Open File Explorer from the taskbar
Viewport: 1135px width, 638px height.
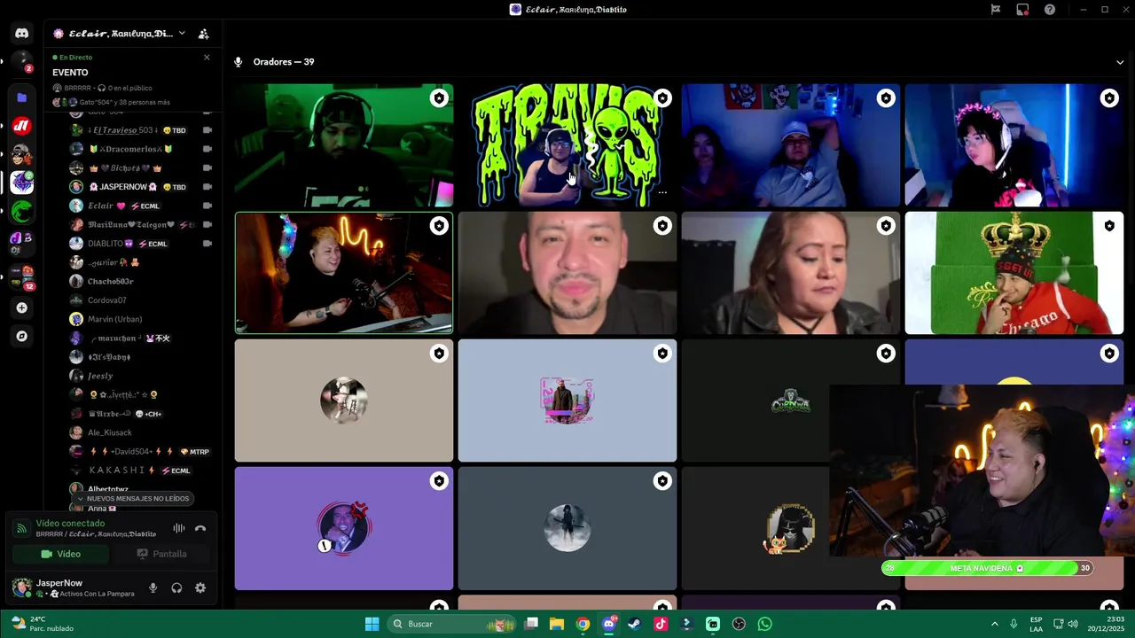coord(557,624)
